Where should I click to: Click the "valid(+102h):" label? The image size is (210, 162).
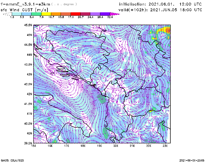coord(133,10)
